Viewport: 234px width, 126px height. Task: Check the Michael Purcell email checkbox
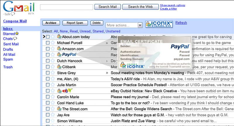click(48, 43)
